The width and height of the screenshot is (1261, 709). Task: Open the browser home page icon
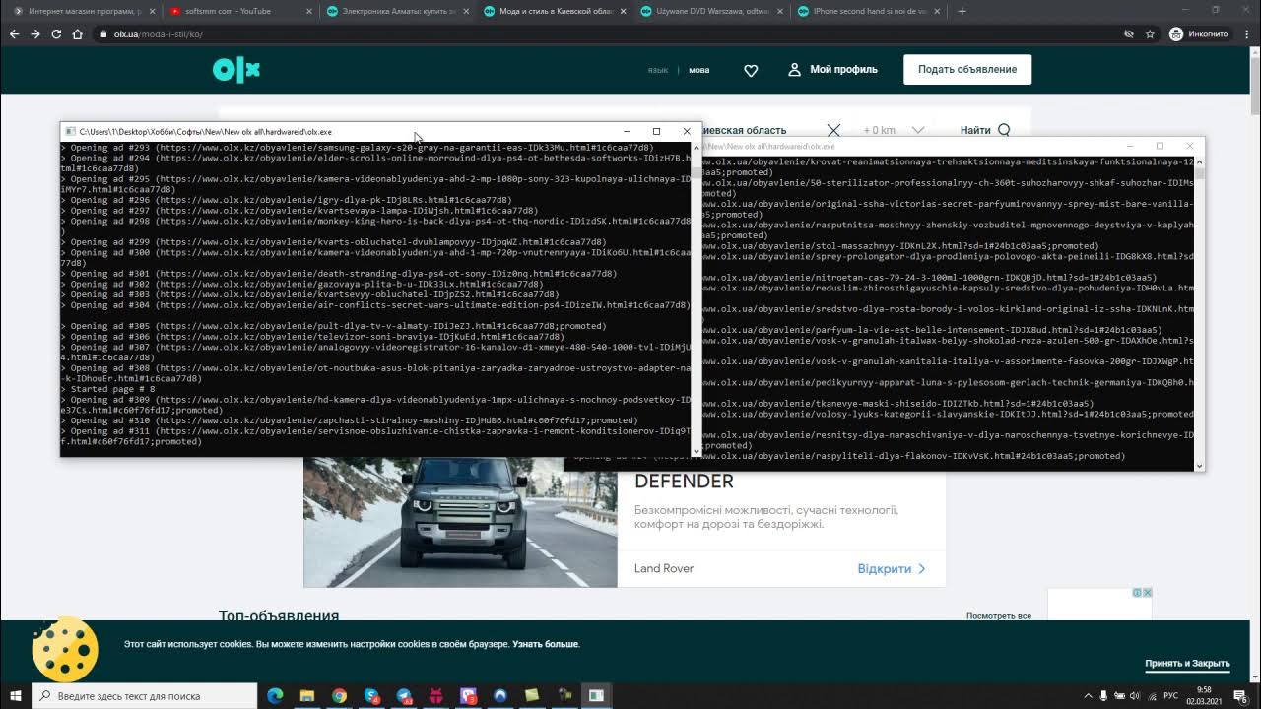click(78, 33)
